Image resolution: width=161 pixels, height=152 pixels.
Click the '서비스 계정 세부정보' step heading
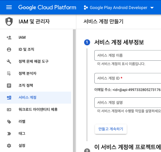(x=119, y=42)
